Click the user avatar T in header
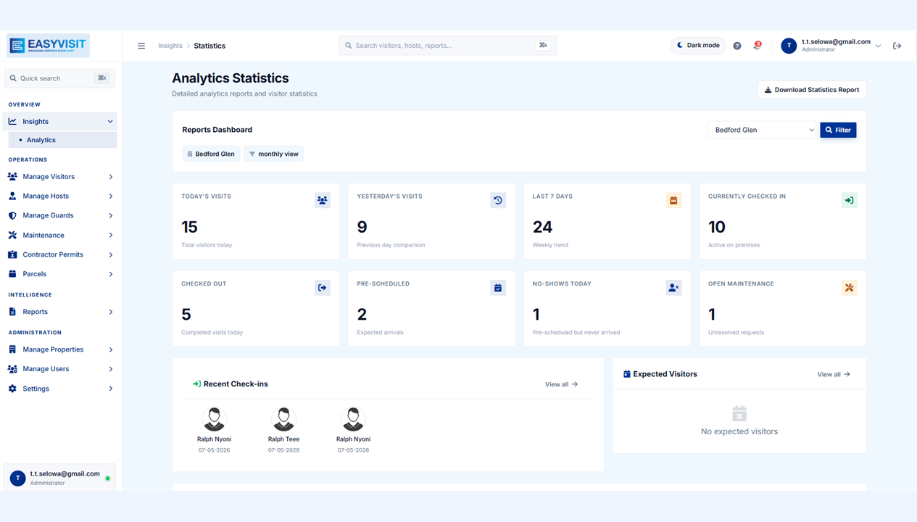 point(789,46)
